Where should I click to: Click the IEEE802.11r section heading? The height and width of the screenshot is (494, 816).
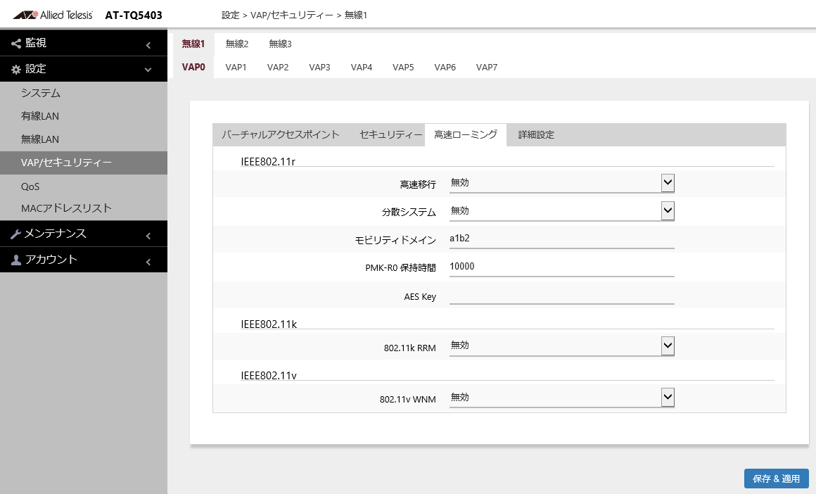pos(268,162)
